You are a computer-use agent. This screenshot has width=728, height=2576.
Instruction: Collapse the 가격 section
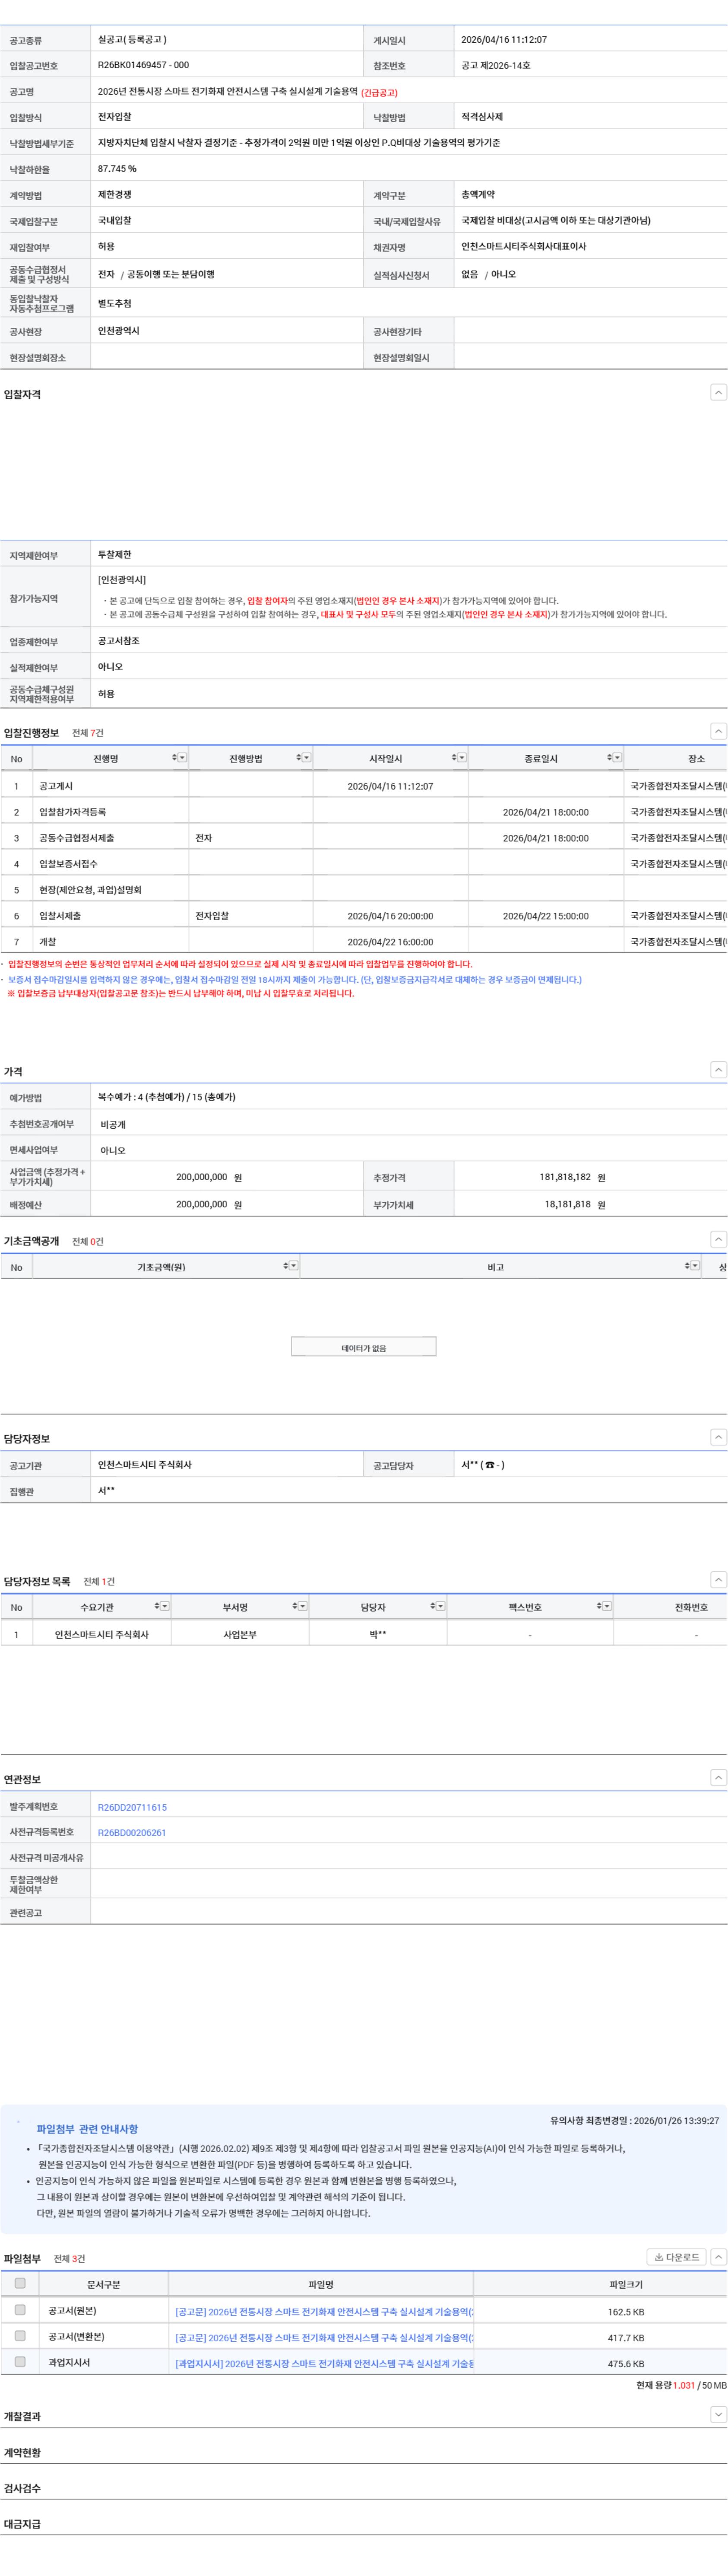click(x=718, y=1070)
